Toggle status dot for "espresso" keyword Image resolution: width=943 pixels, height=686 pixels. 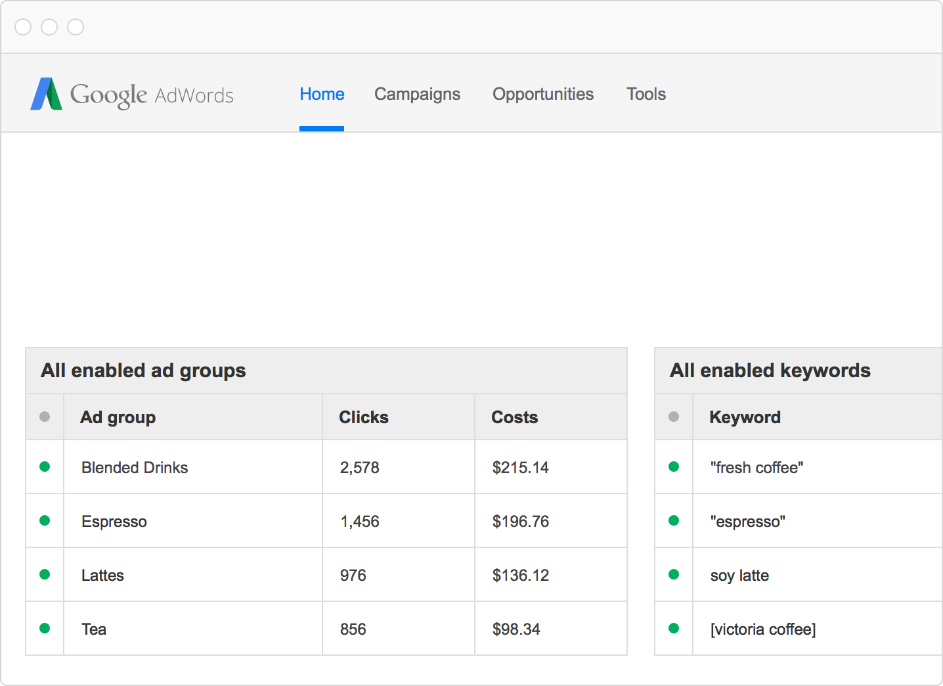click(674, 520)
